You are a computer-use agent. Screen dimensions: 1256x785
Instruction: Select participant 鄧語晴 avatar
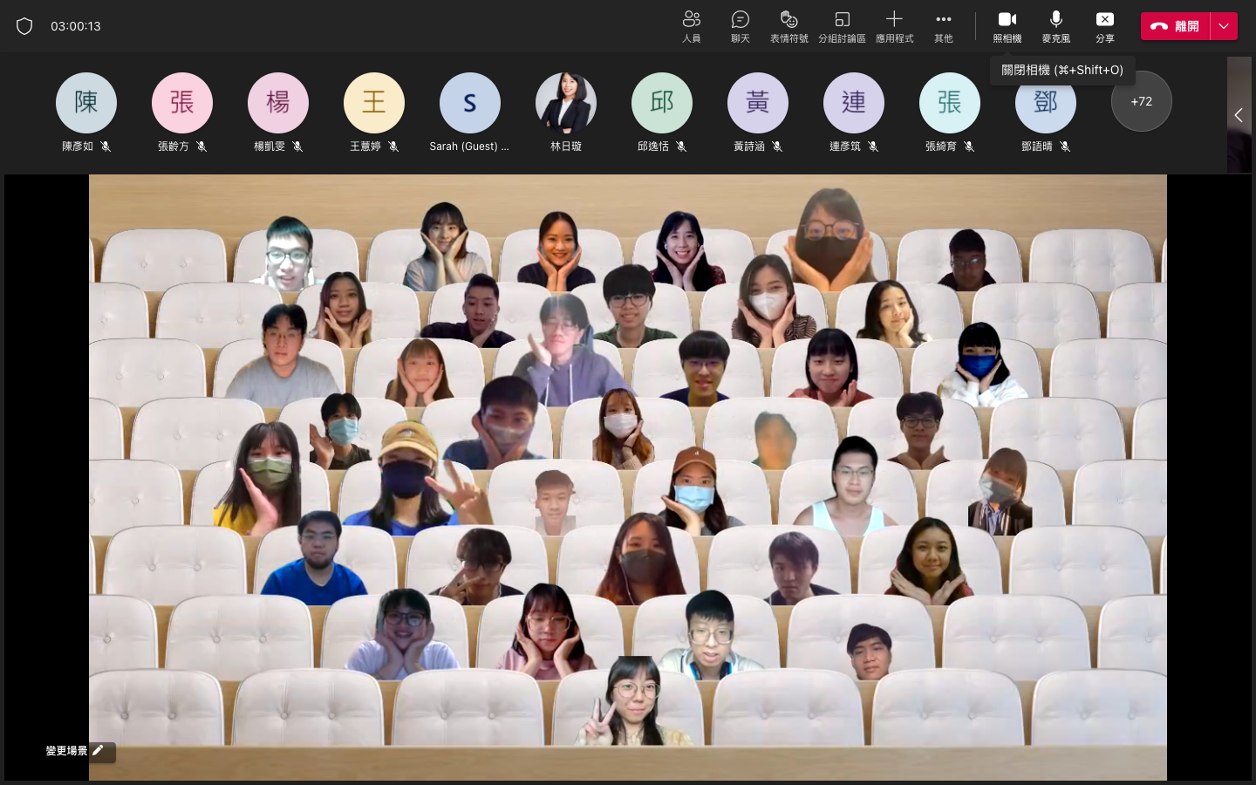click(1046, 103)
